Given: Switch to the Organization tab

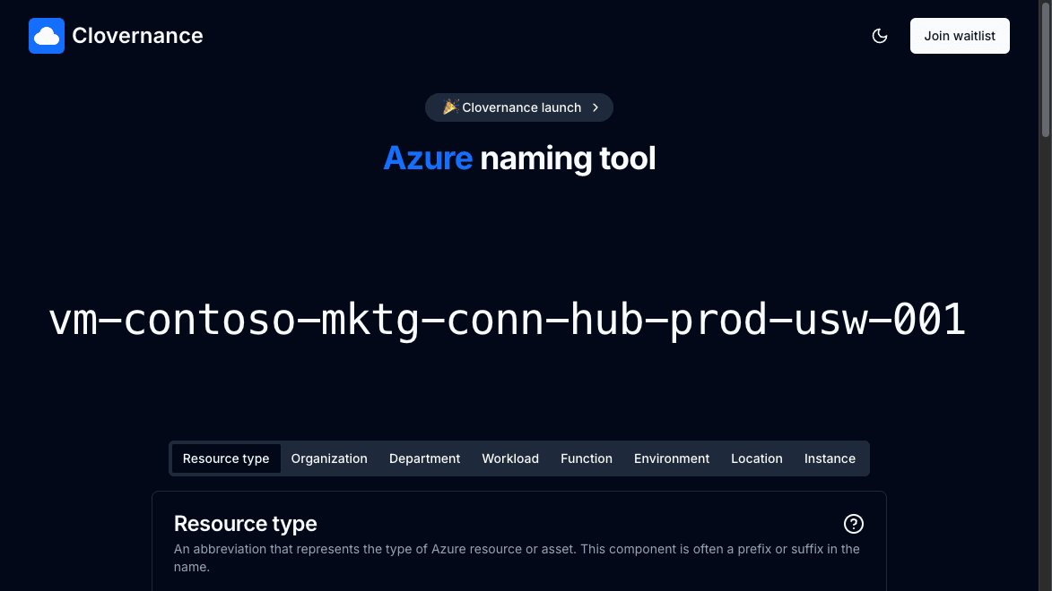Looking at the screenshot, I should (x=329, y=458).
